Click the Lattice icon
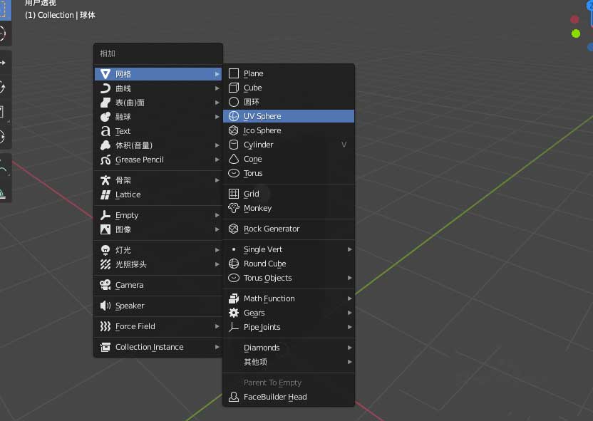This screenshot has height=421, width=593. (105, 194)
